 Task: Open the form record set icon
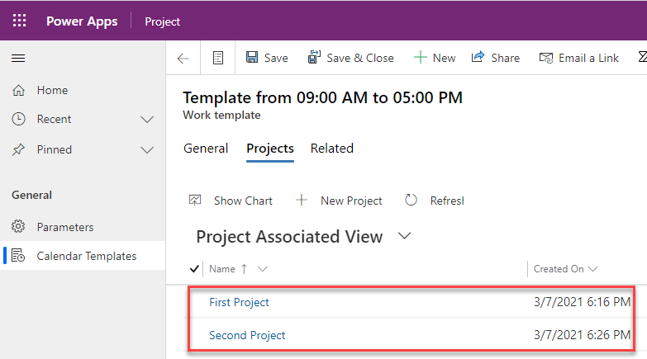coord(218,58)
